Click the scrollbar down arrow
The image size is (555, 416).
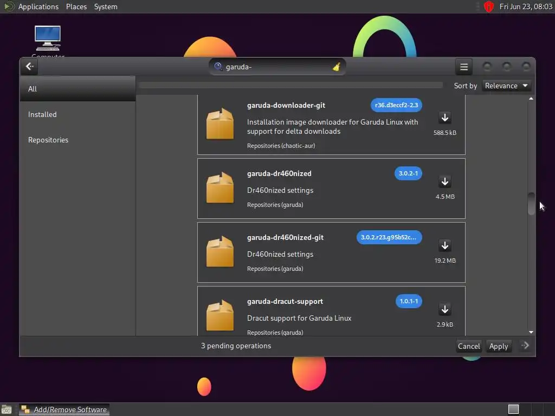click(x=531, y=332)
